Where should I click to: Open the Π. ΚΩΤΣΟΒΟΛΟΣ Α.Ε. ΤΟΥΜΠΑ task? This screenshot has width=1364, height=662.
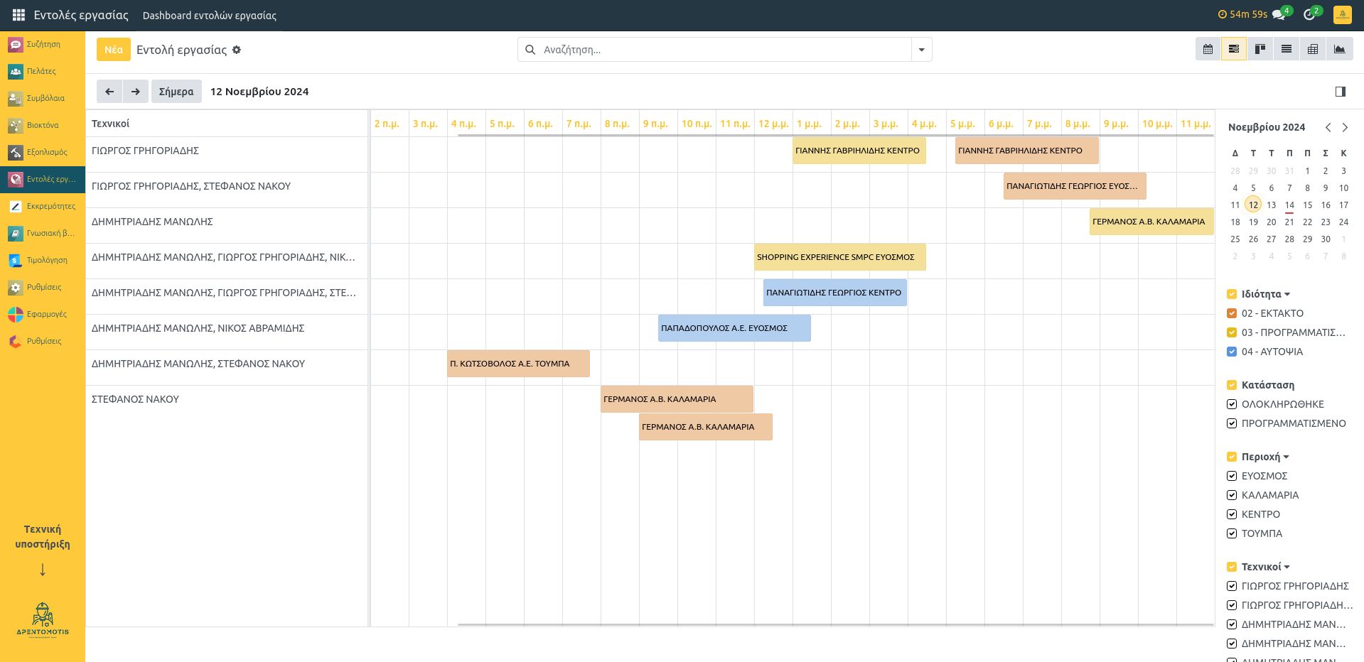tap(518, 364)
